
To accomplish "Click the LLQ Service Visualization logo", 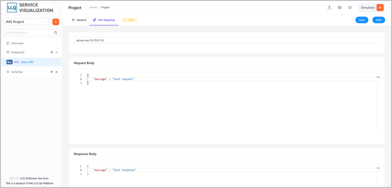I will click(30, 8).
